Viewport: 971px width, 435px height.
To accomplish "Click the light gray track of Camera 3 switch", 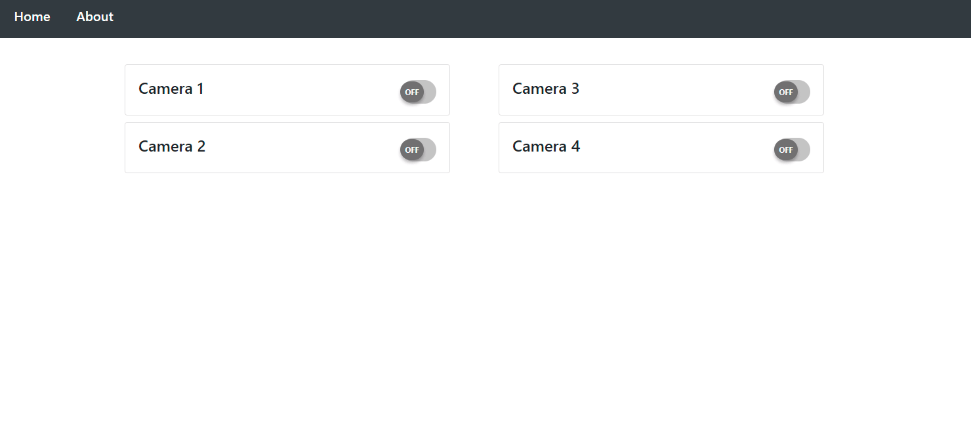I will tap(804, 92).
